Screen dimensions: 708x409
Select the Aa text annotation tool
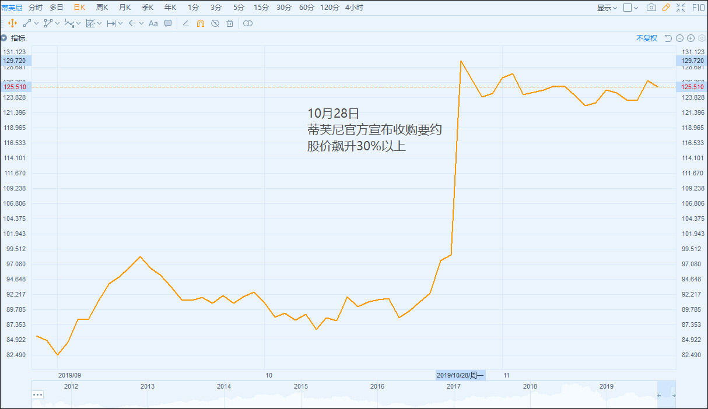153,23
